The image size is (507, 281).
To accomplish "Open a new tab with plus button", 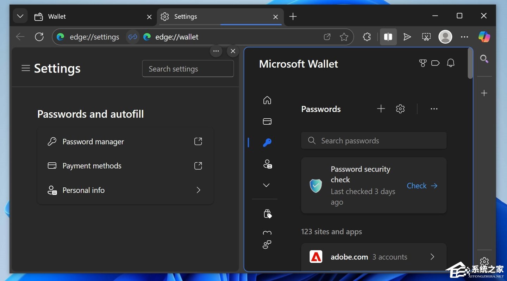I will pyautogui.click(x=293, y=17).
